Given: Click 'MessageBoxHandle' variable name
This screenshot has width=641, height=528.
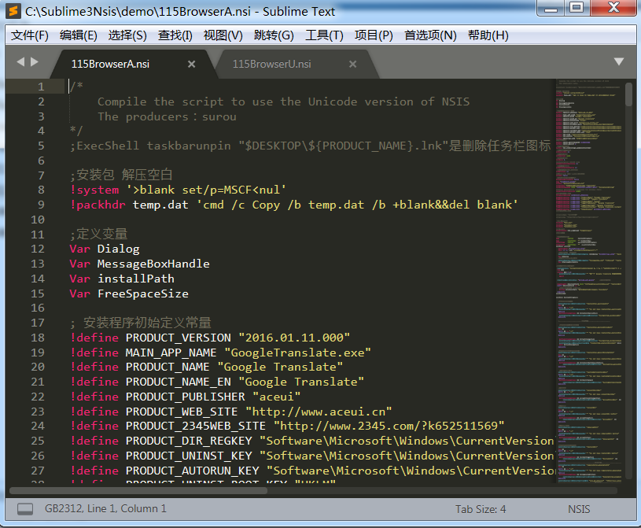Looking at the screenshot, I should [153, 264].
